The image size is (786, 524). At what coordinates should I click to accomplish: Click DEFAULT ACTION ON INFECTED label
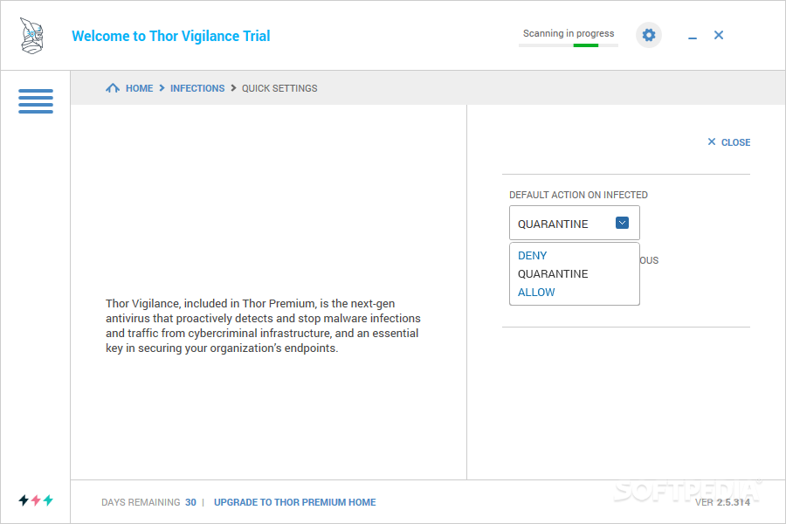[578, 195]
